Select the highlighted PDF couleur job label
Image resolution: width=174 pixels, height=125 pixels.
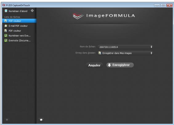pos(15,21)
